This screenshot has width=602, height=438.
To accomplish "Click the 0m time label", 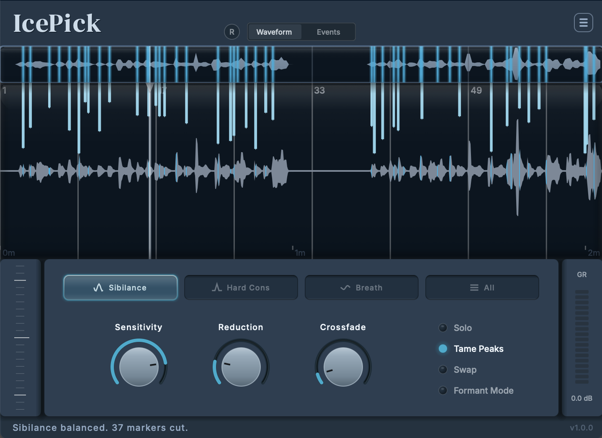I will click(x=9, y=252).
